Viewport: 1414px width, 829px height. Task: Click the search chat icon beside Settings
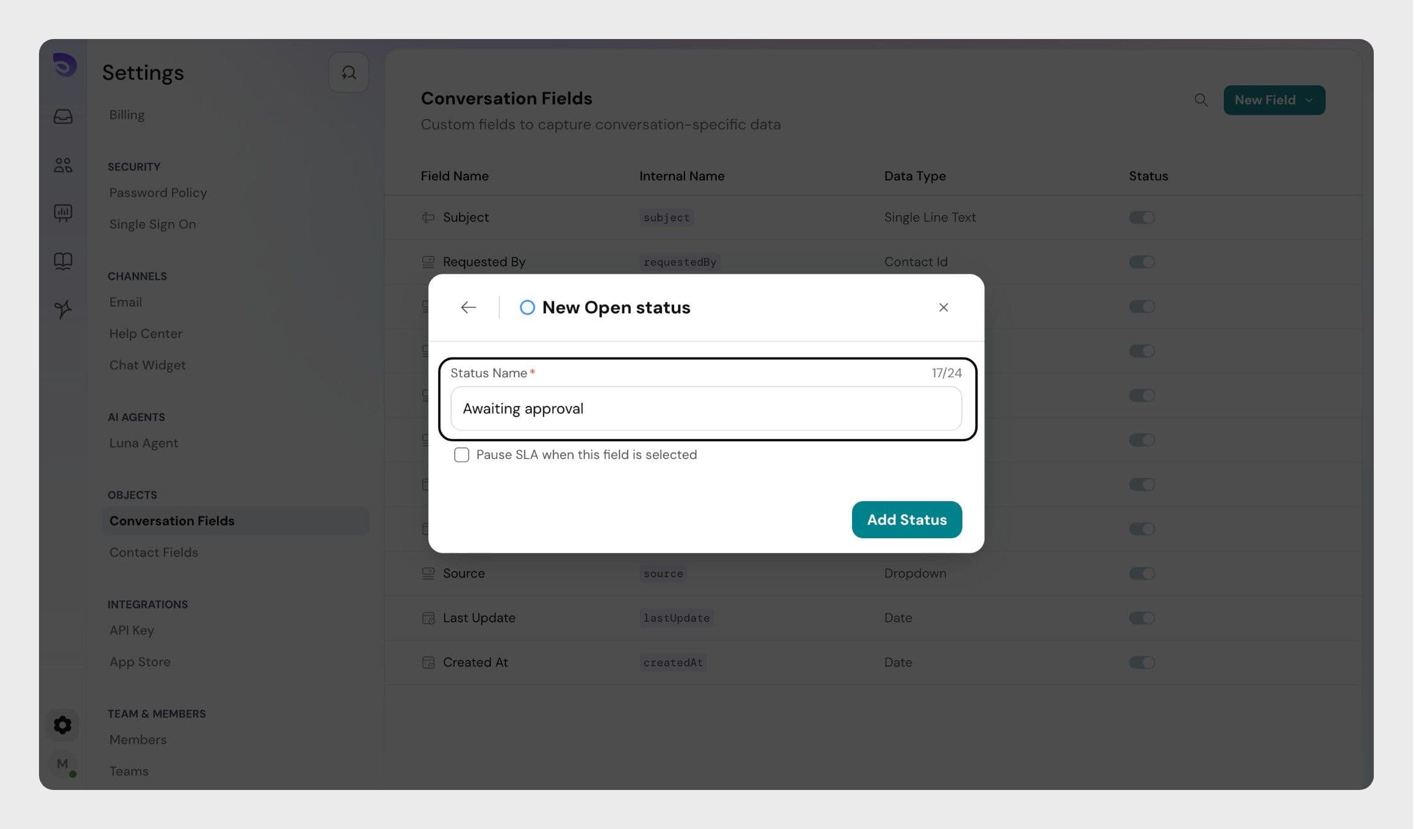coord(349,73)
